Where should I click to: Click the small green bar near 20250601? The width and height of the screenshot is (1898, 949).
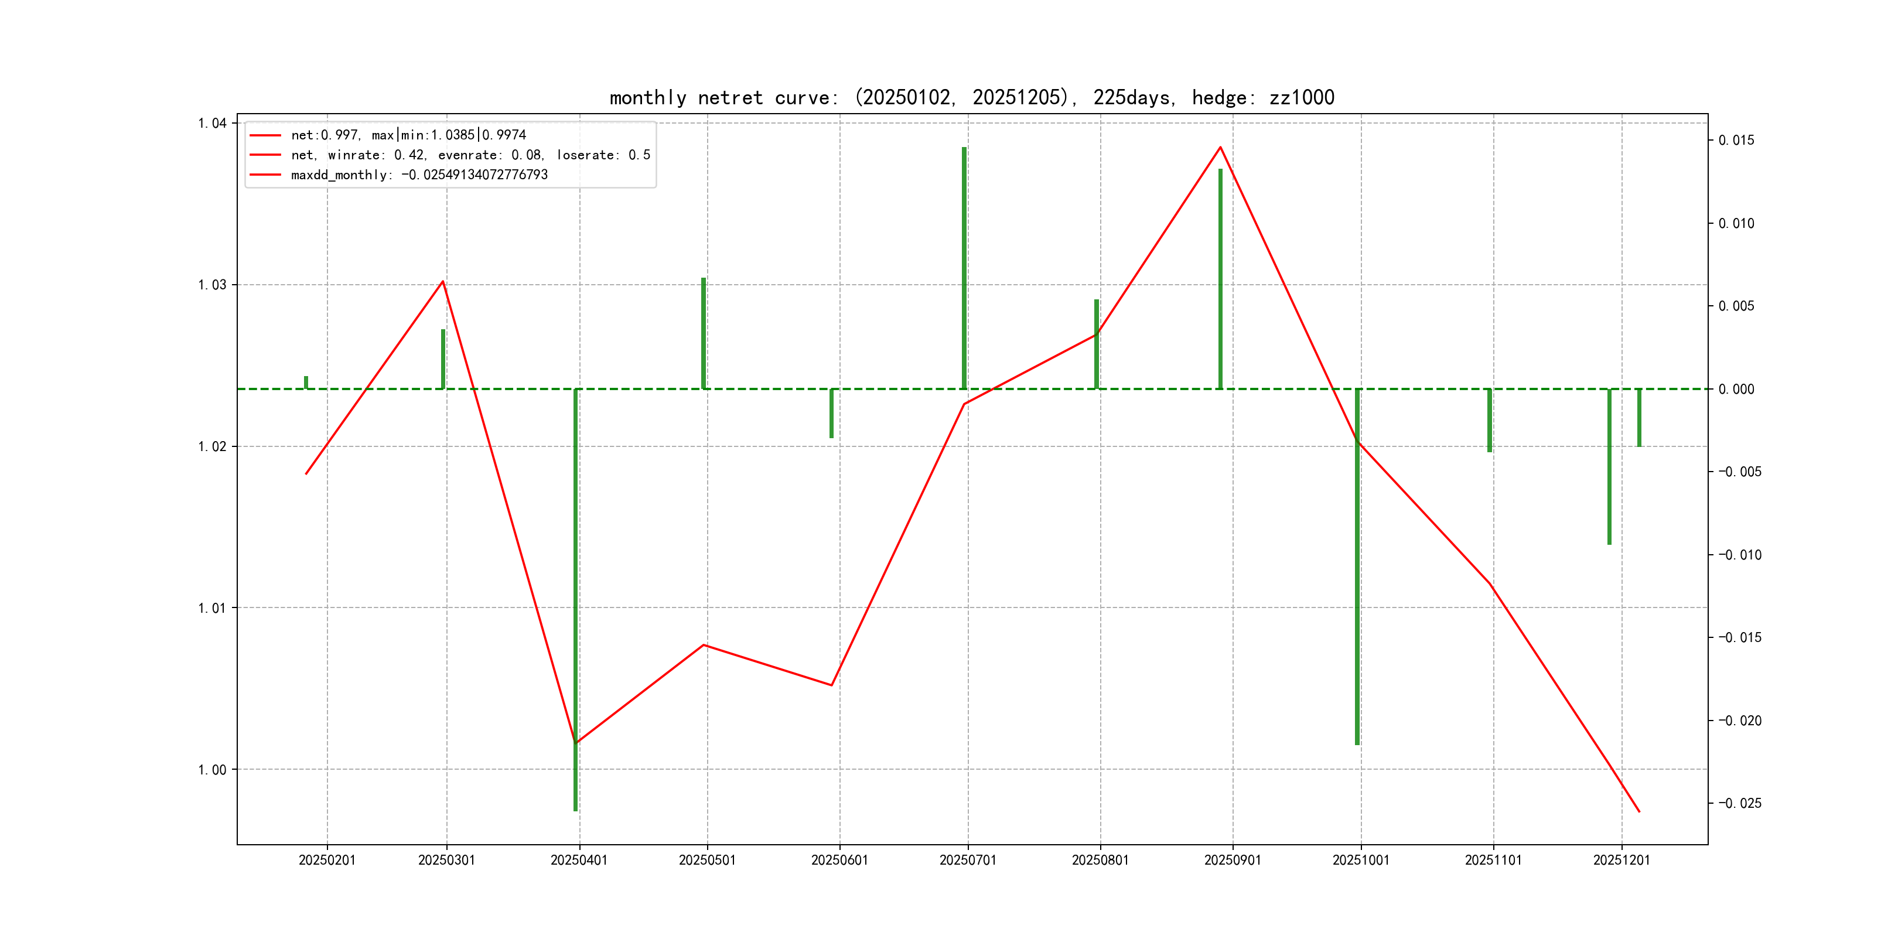pyautogui.click(x=831, y=414)
